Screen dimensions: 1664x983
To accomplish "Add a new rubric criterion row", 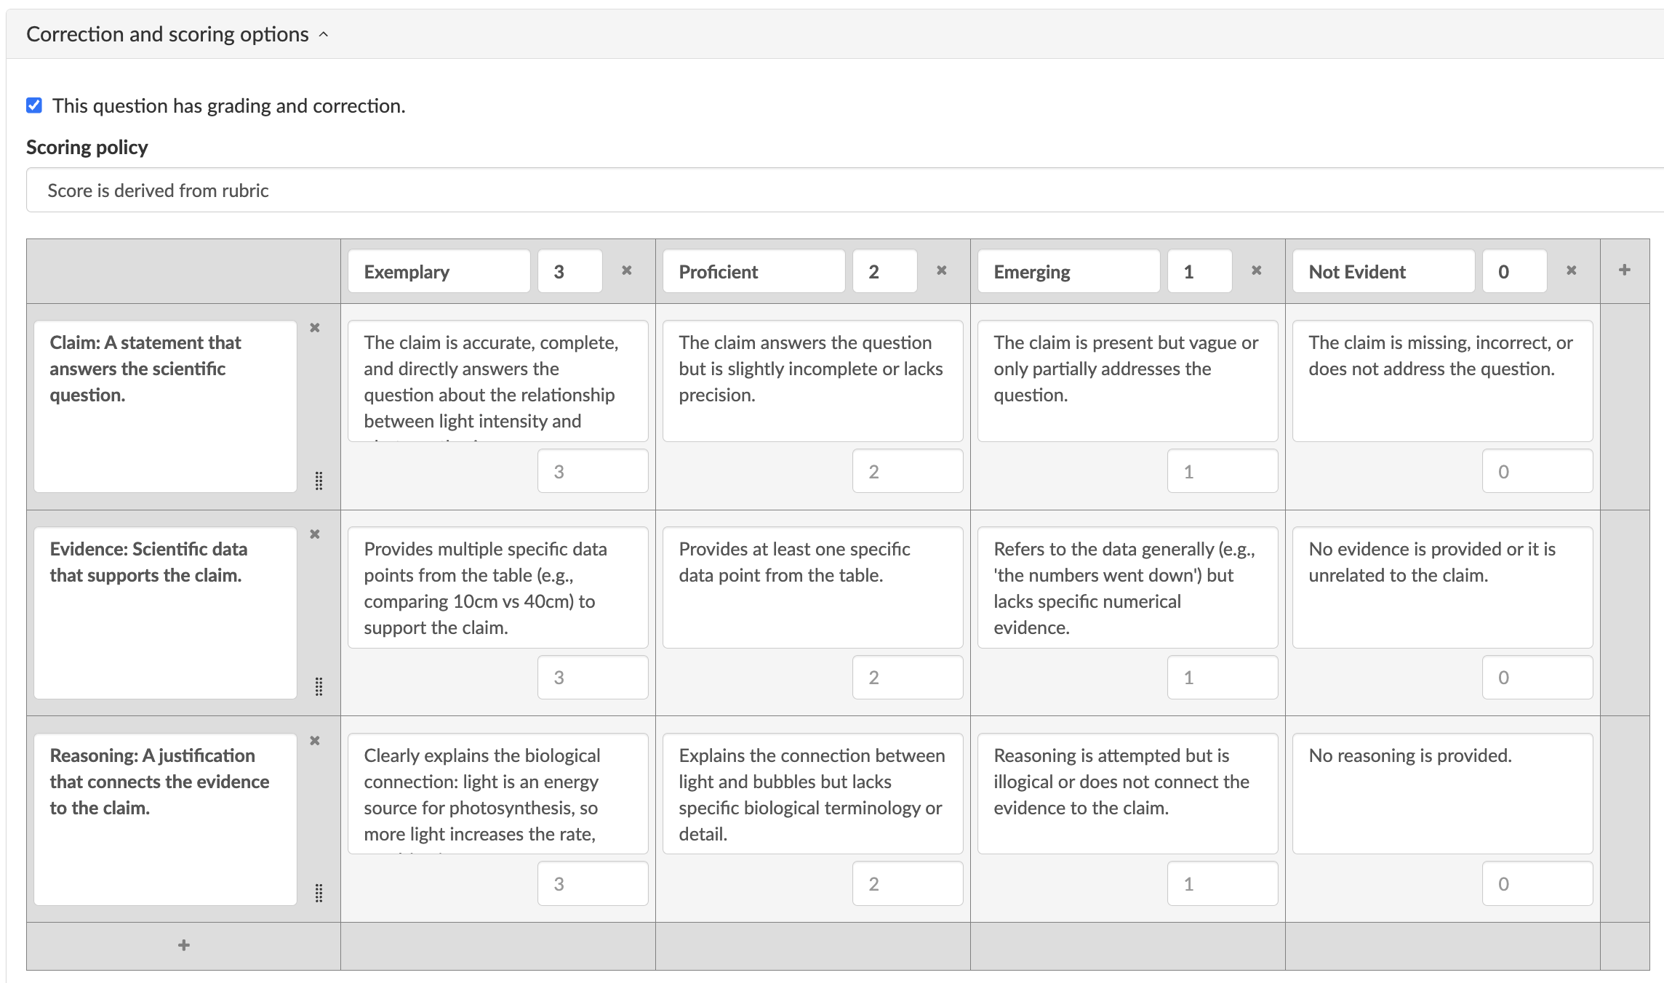I will click(184, 945).
